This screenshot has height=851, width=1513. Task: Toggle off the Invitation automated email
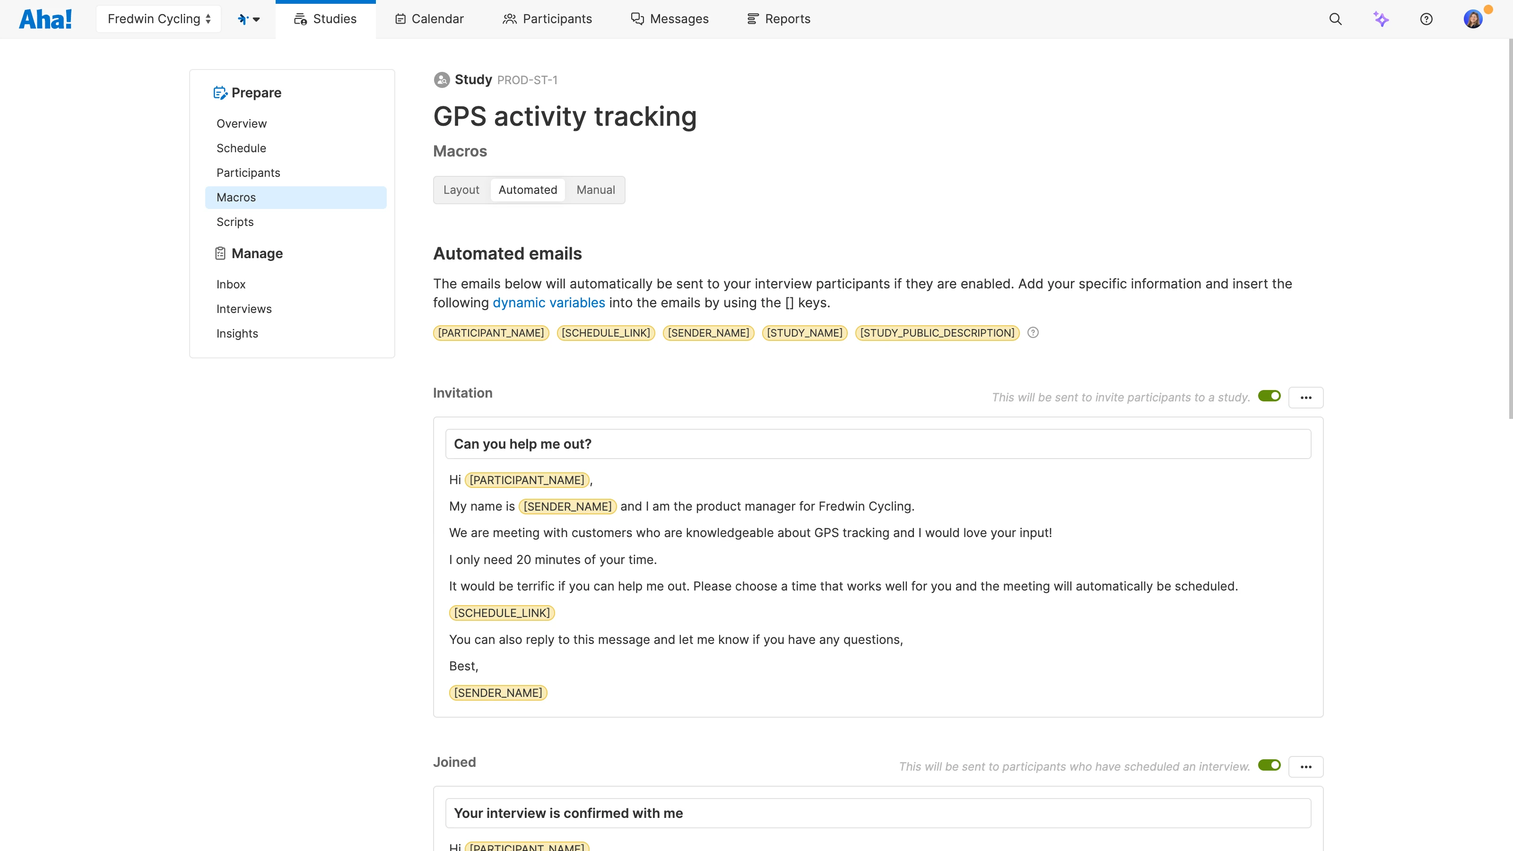(1269, 396)
